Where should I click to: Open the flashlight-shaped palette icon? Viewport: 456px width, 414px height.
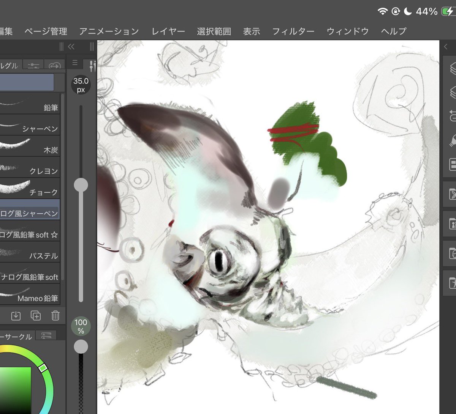452,140
